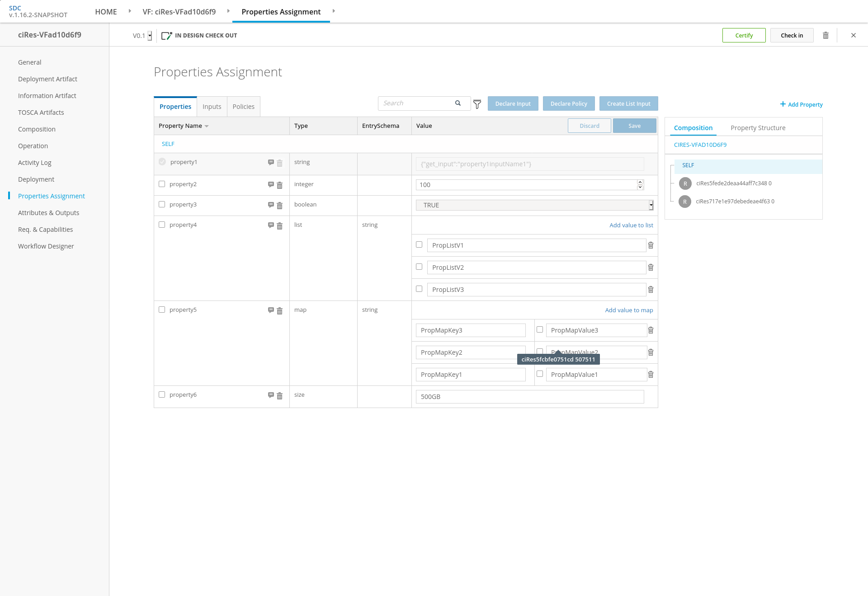Remove the PropListV2 list value with its trash icon

651,267
